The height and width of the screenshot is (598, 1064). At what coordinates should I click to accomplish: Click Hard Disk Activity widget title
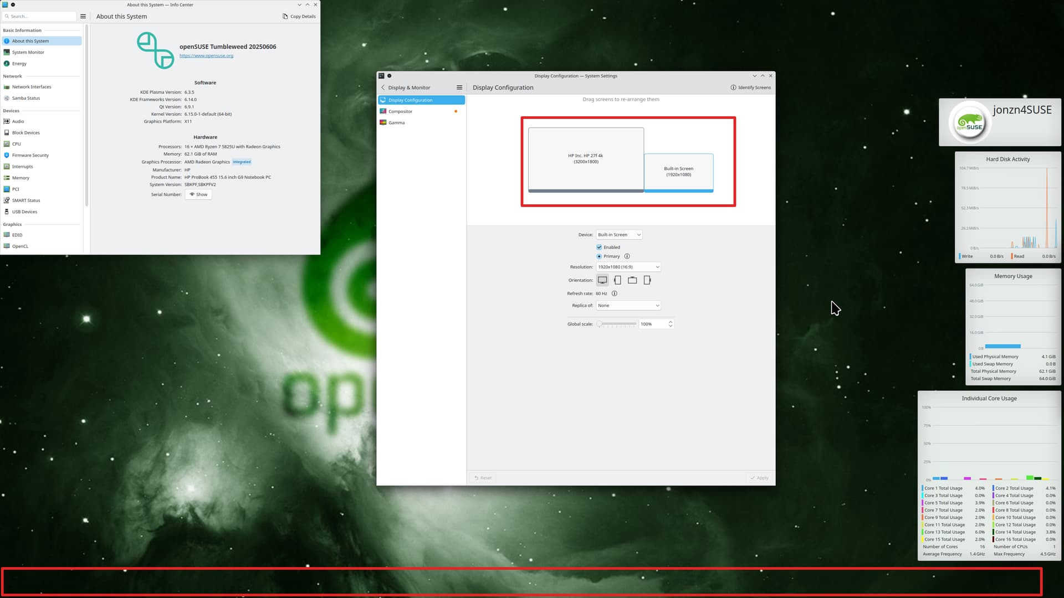(1007, 159)
